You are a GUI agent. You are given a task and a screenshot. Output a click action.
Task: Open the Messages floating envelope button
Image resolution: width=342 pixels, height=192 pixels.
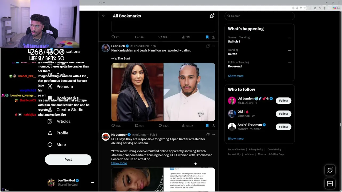pyautogui.click(x=330, y=183)
